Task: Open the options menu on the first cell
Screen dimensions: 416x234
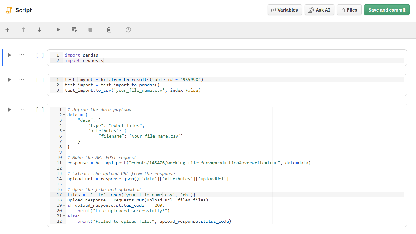Action: (x=21, y=55)
